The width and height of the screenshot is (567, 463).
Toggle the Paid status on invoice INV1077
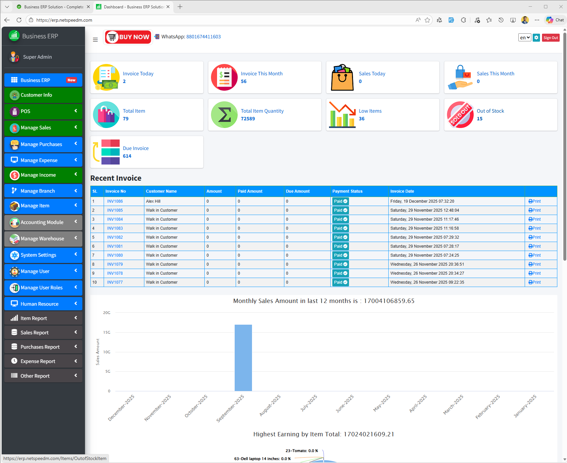[340, 282]
